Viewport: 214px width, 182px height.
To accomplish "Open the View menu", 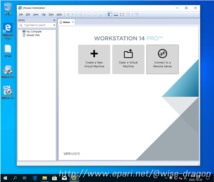I will click(36, 14).
